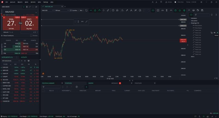Open the indicators Fx icon
The image size is (219, 118).
click(122, 10)
